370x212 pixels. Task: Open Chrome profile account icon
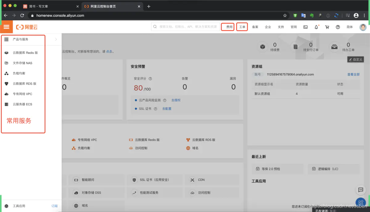356,15
